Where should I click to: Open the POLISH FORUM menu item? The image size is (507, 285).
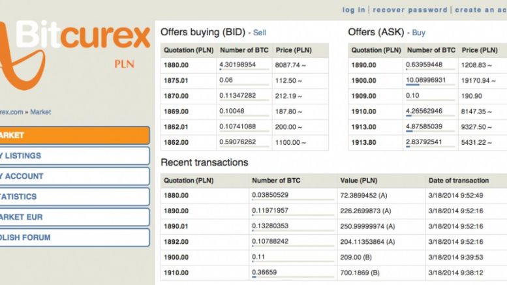tap(74, 237)
